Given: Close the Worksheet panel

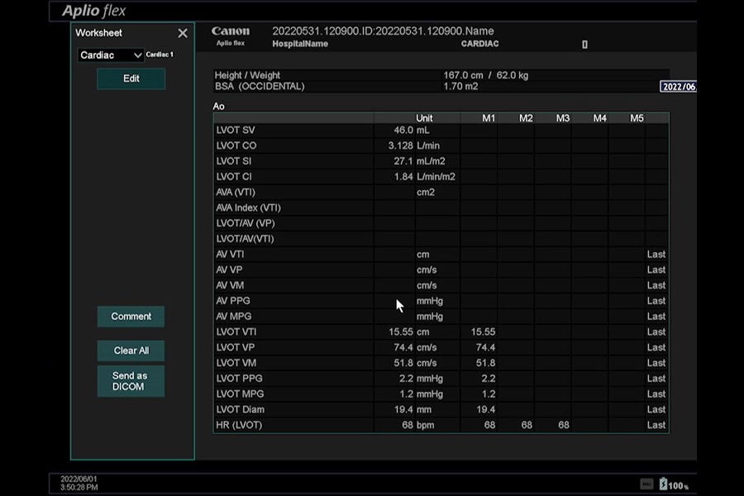Looking at the screenshot, I should tap(183, 33).
